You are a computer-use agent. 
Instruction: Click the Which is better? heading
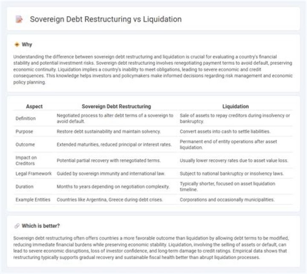pos(41,226)
